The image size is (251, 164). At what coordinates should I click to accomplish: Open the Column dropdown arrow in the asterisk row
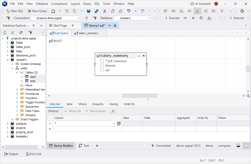point(114,124)
